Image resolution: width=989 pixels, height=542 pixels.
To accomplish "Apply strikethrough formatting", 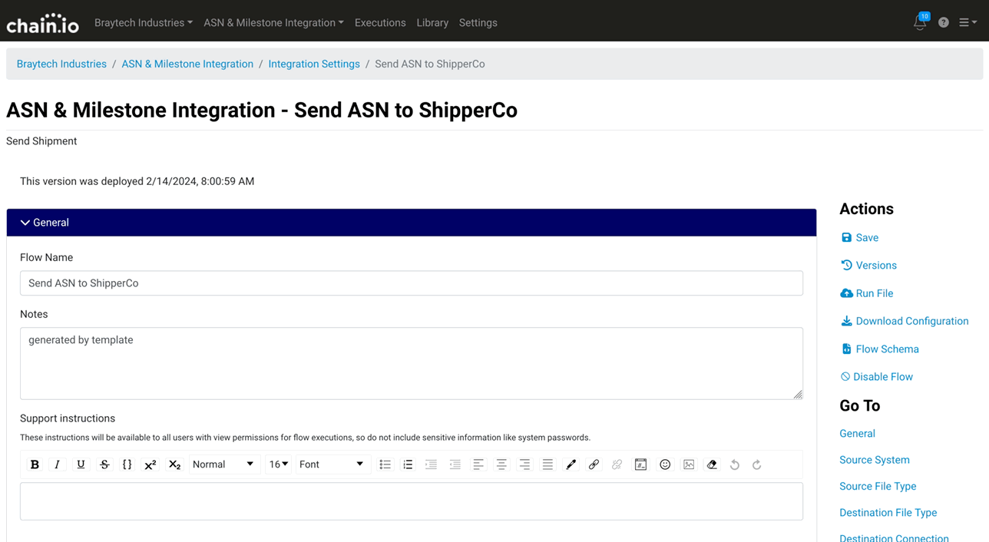I will tap(104, 464).
